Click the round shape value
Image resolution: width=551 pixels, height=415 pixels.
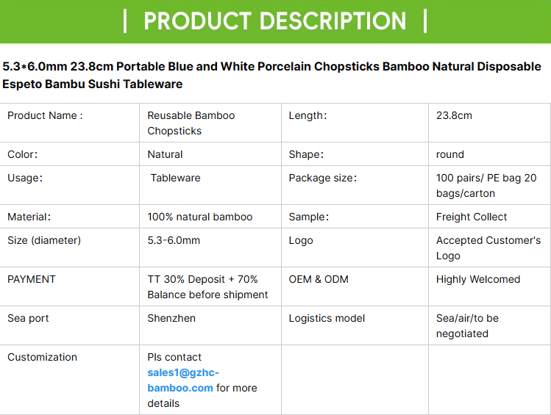449,154
